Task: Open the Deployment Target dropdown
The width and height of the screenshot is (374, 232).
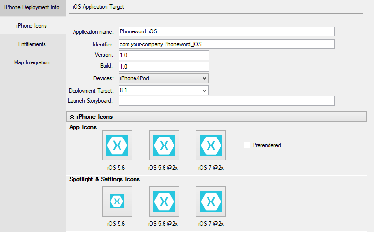Action: (163, 90)
